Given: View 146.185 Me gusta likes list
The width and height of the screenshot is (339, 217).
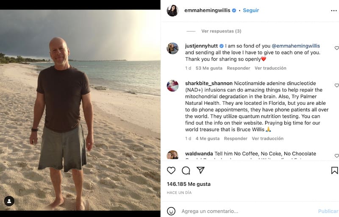Looking at the screenshot, I should tap(189, 184).
